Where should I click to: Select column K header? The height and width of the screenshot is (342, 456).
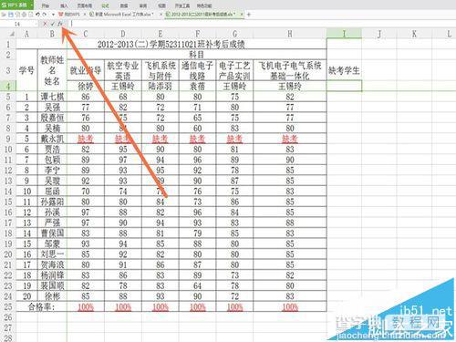(x=414, y=34)
